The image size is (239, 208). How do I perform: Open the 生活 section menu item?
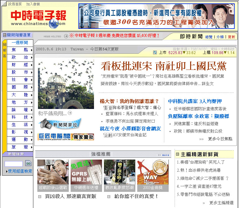point(20,125)
